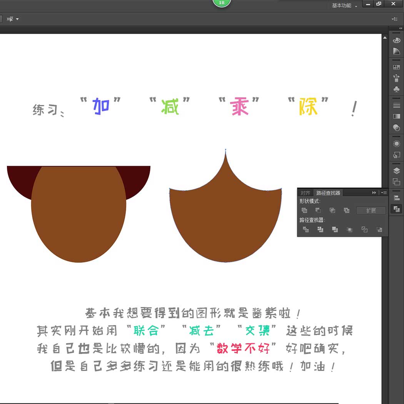Switch to the 对齐 (Align) tab
Screen dimensions: 404x404
pos(305,193)
